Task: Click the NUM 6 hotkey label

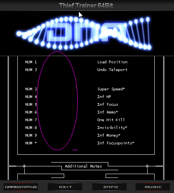Action: (31, 112)
